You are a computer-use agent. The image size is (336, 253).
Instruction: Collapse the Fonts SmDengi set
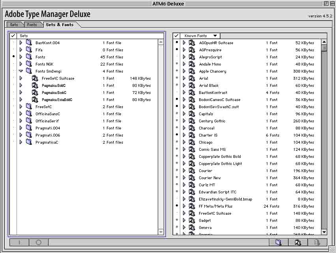(21, 71)
